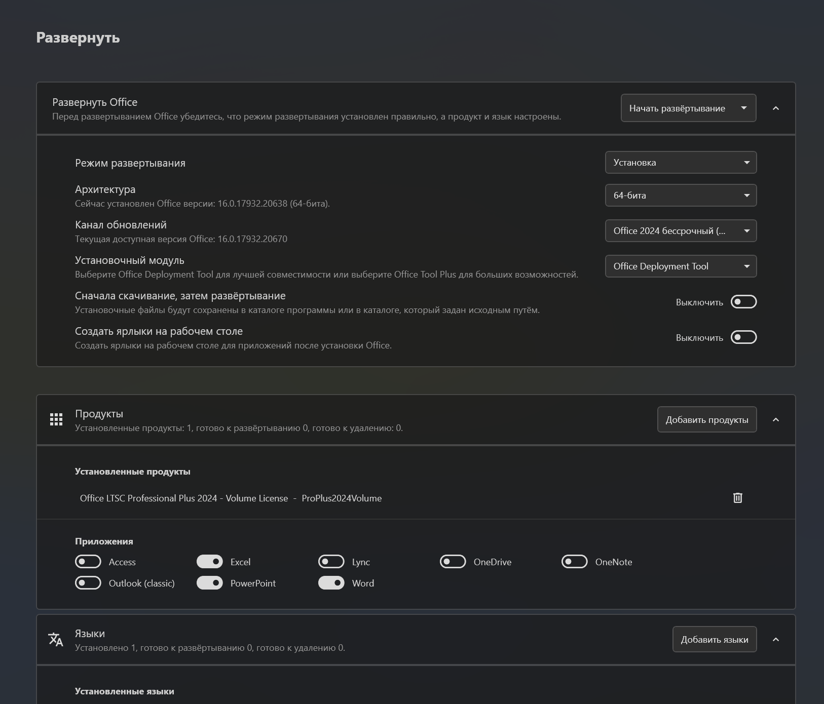Viewport: 824px width, 704px height.
Task: Open the Установочный модуль dropdown
Action: pos(680,266)
